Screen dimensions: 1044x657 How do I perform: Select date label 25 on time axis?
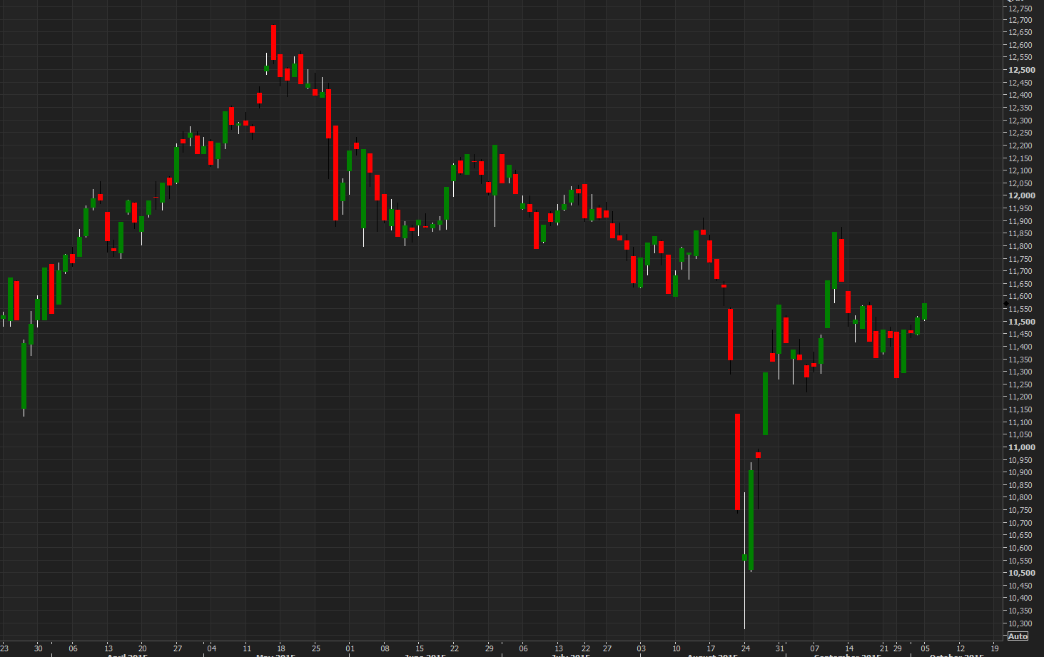pos(316,648)
